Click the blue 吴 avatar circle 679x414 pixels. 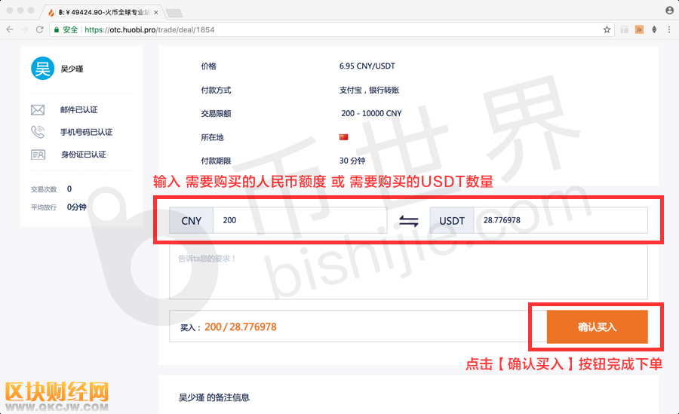point(42,69)
